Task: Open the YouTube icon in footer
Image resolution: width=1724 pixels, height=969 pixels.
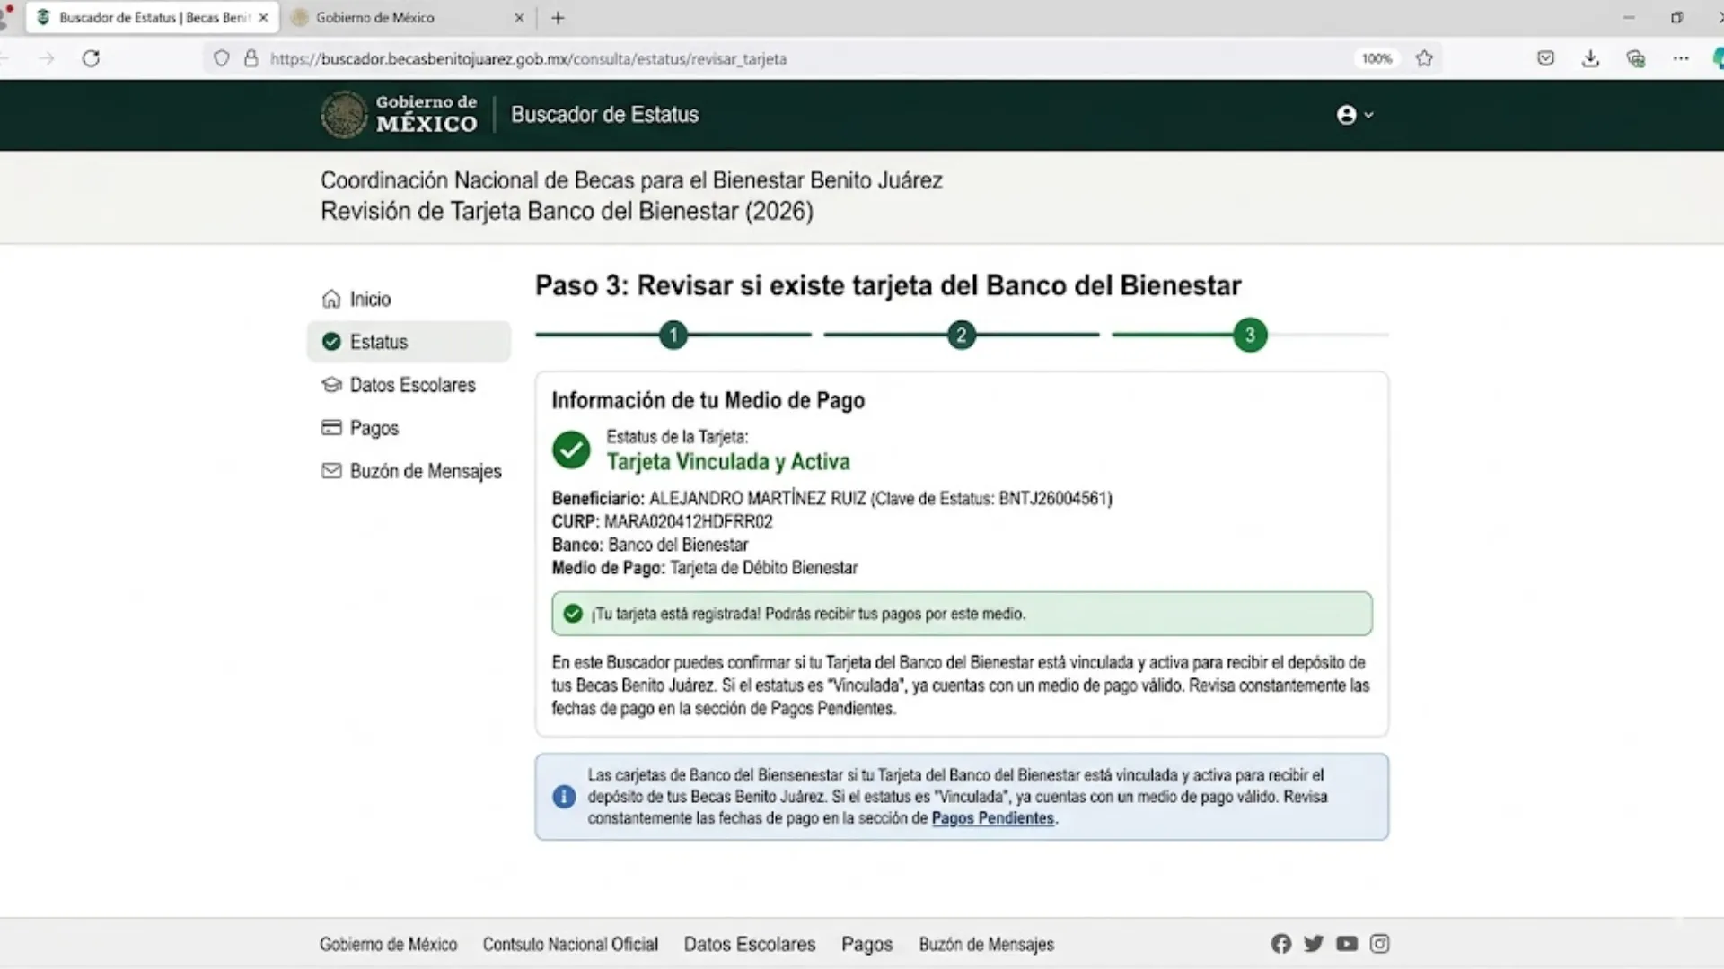Action: coord(1347,944)
